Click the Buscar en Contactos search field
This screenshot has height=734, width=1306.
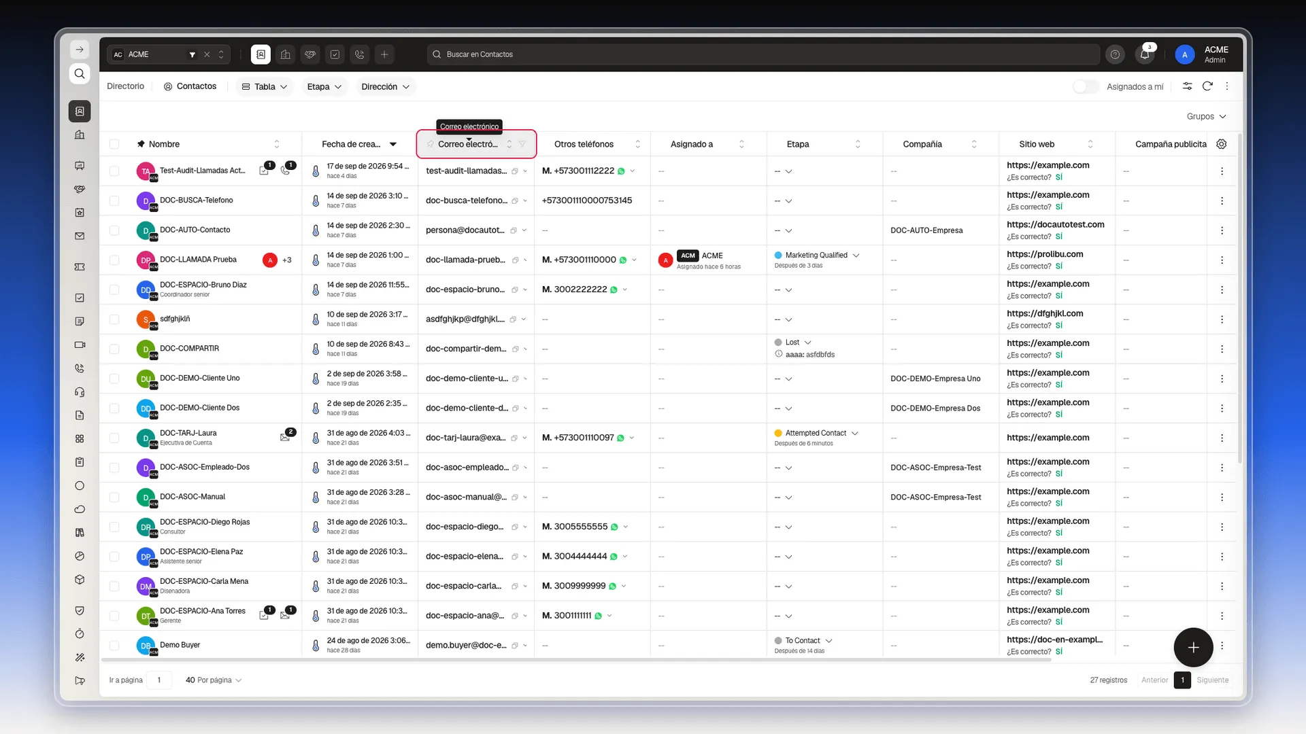[763, 54]
